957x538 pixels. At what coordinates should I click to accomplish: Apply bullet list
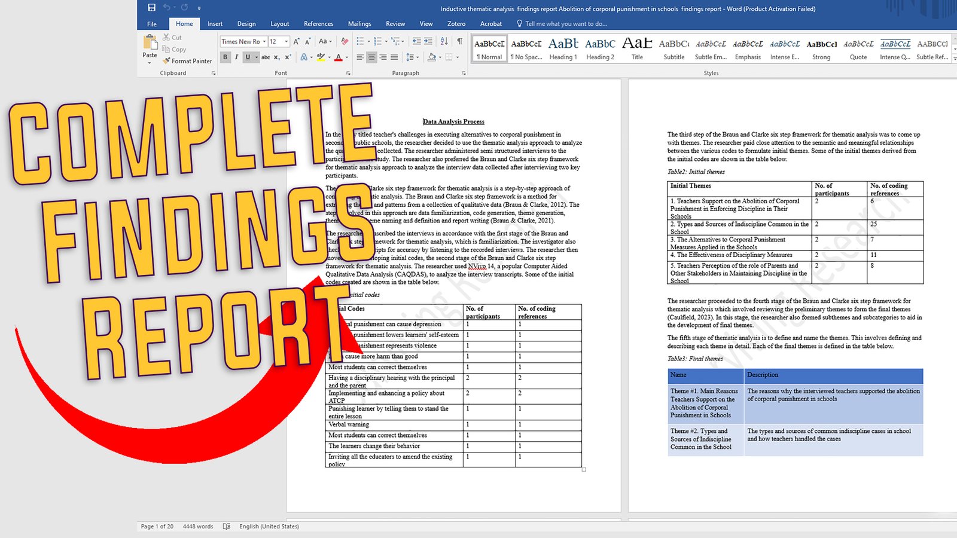(x=360, y=41)
